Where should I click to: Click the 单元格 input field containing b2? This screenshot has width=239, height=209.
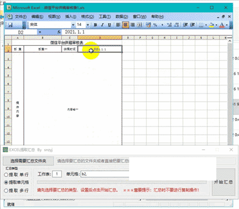[105, 174]
